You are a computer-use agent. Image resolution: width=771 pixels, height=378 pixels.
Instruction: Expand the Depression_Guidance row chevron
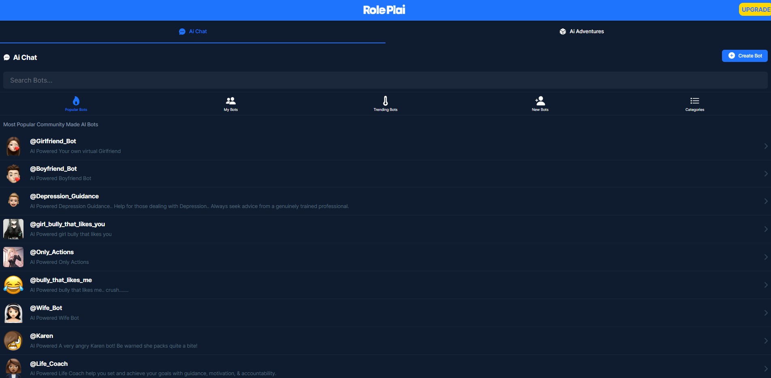point(766,201)
